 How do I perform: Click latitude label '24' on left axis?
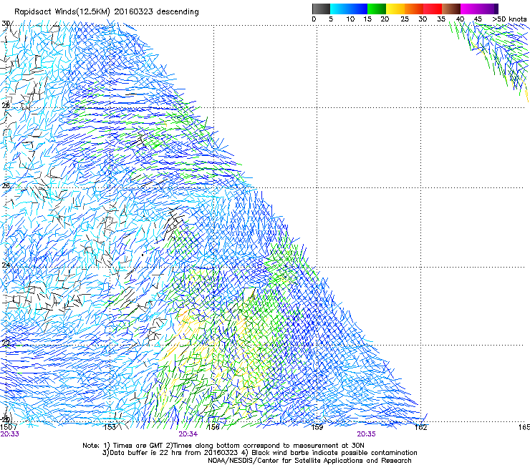click(6, 265)
